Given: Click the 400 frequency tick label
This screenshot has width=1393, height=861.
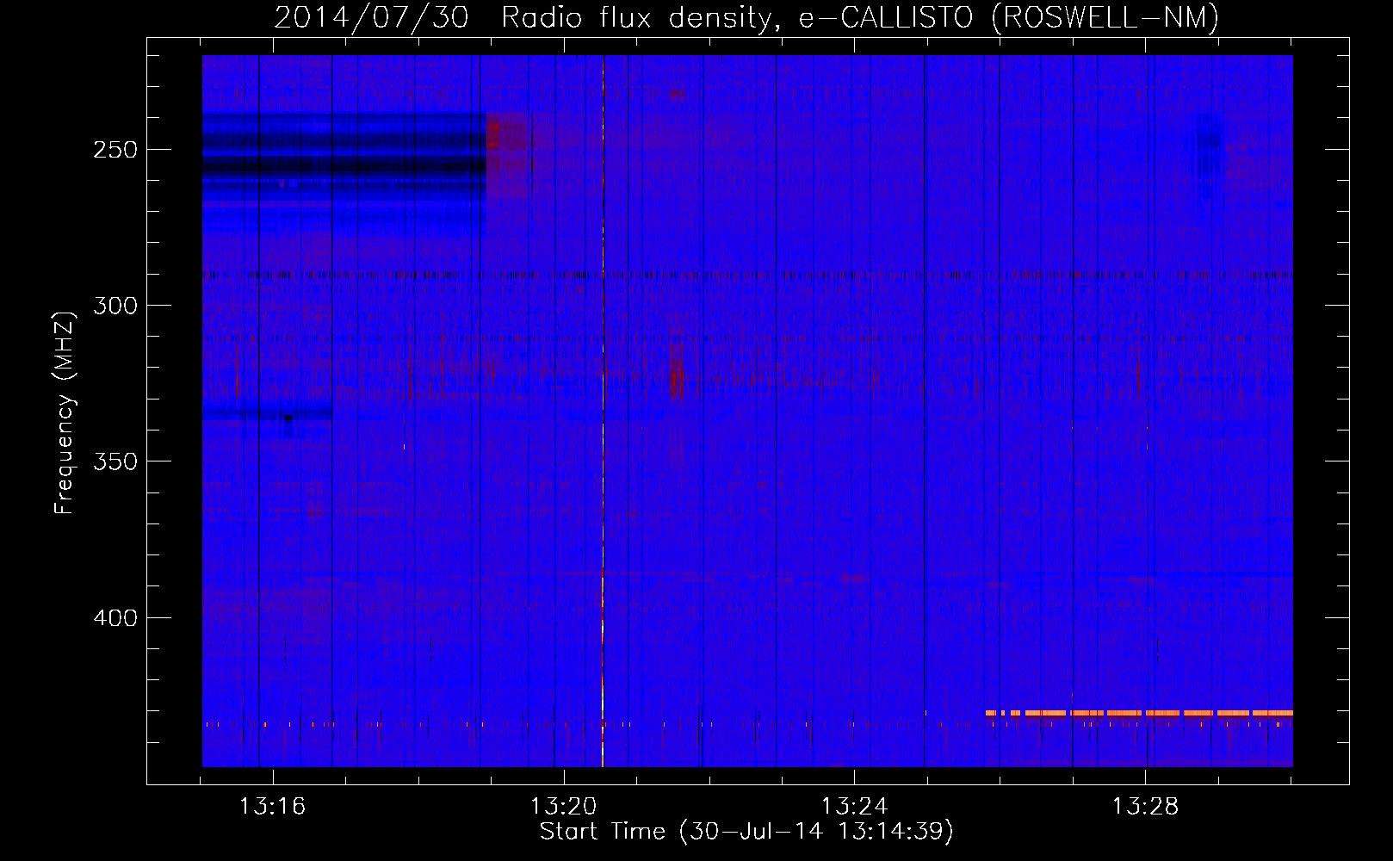Looking at the screenshot, I should (115, 618).
